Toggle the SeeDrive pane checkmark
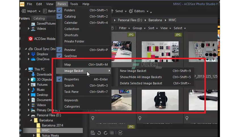The image size is (237, 137). [x=60, y=56]
